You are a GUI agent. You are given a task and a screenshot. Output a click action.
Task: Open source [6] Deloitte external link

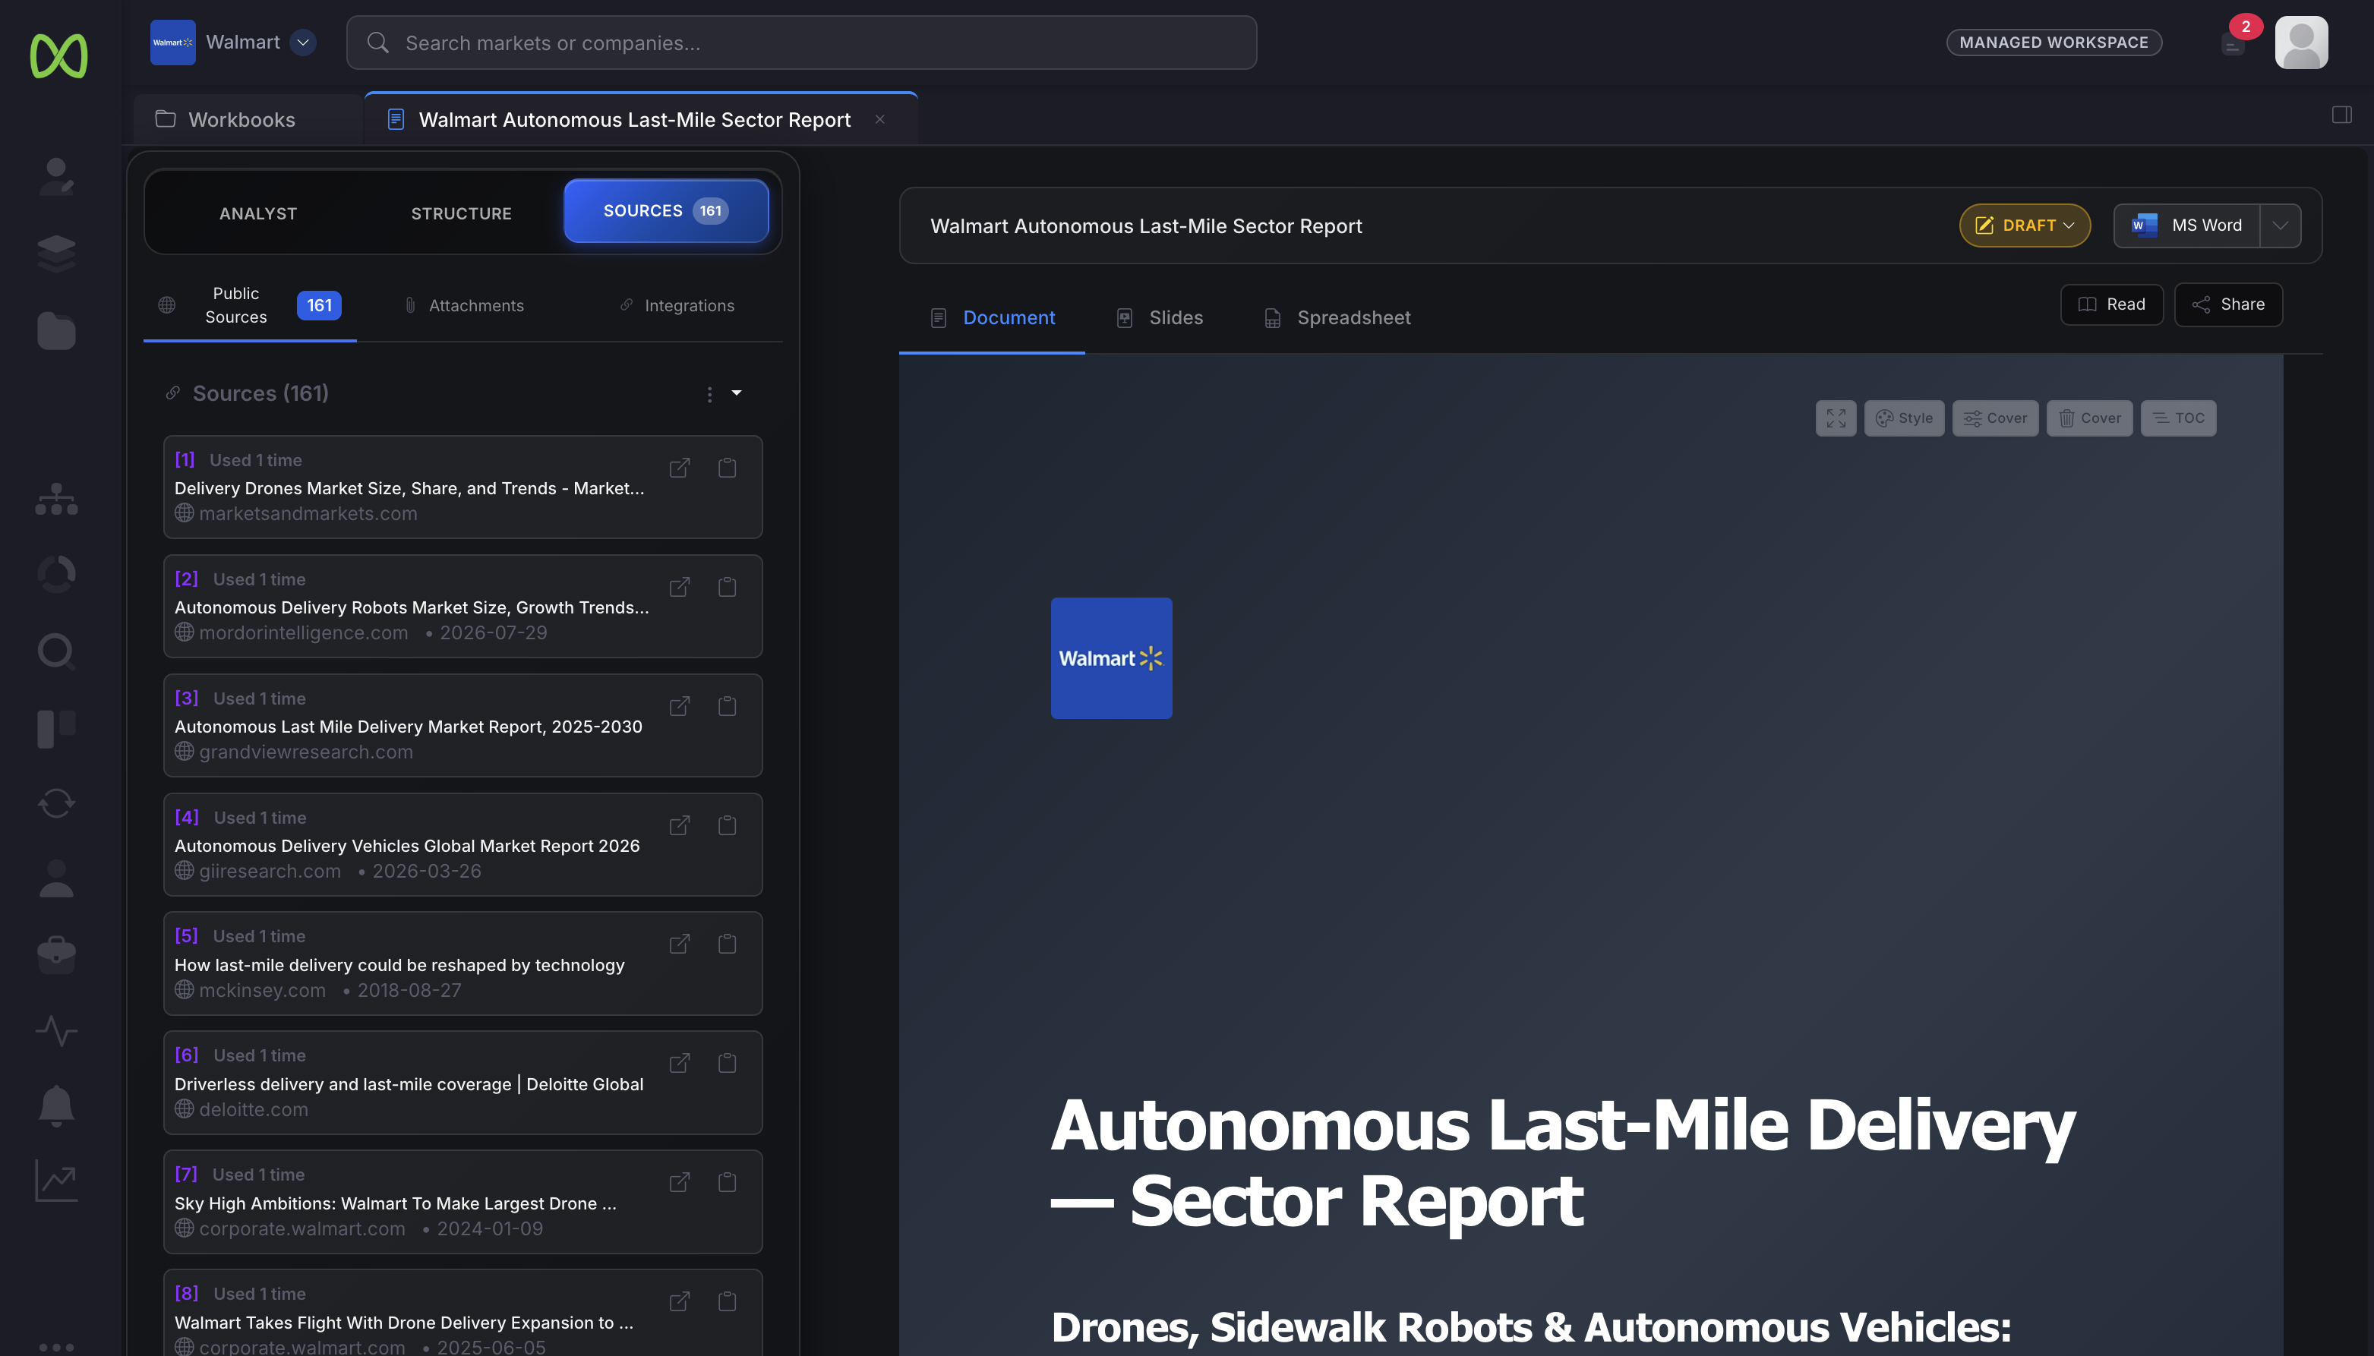coord(680,1063)
